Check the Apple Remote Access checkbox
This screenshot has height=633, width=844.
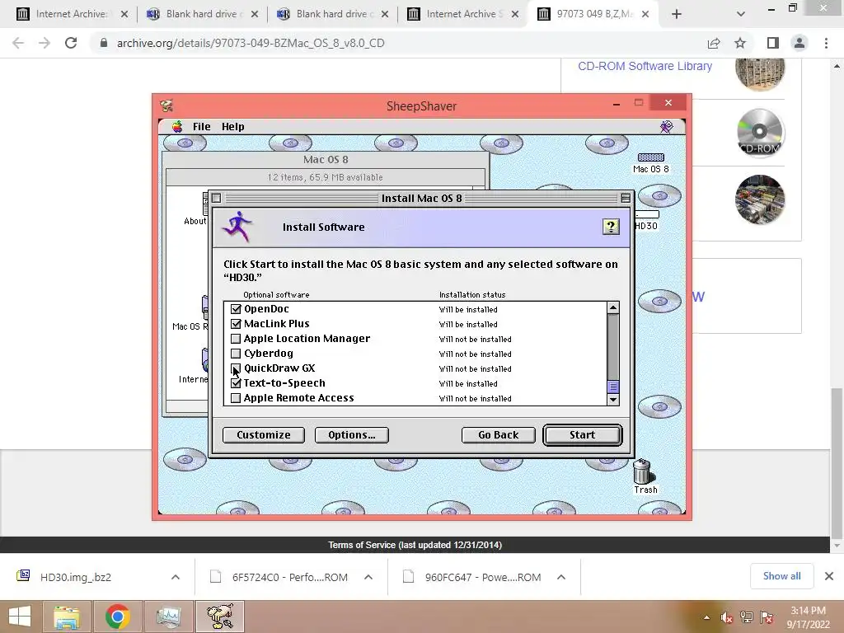point(236,398)
